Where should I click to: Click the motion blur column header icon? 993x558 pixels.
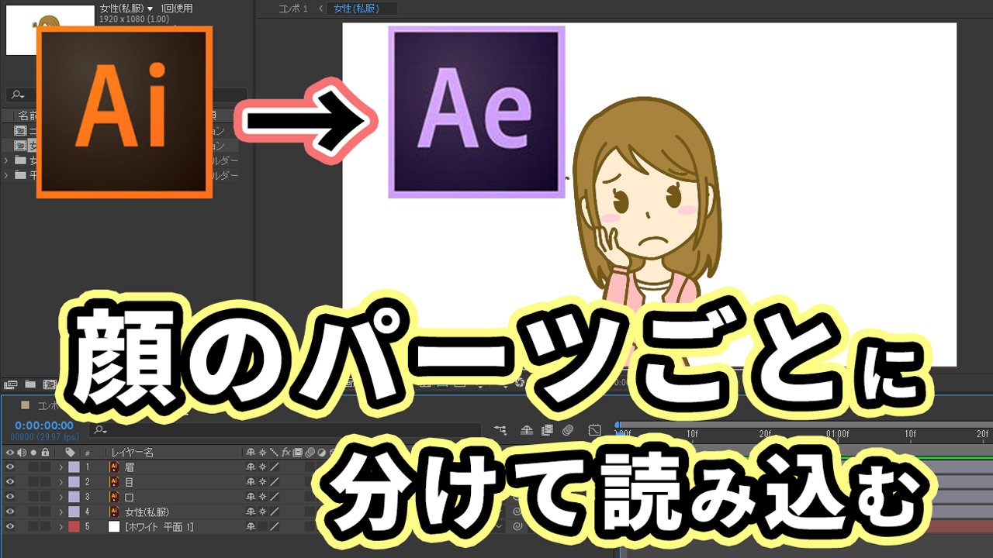(x=310, y=452)
